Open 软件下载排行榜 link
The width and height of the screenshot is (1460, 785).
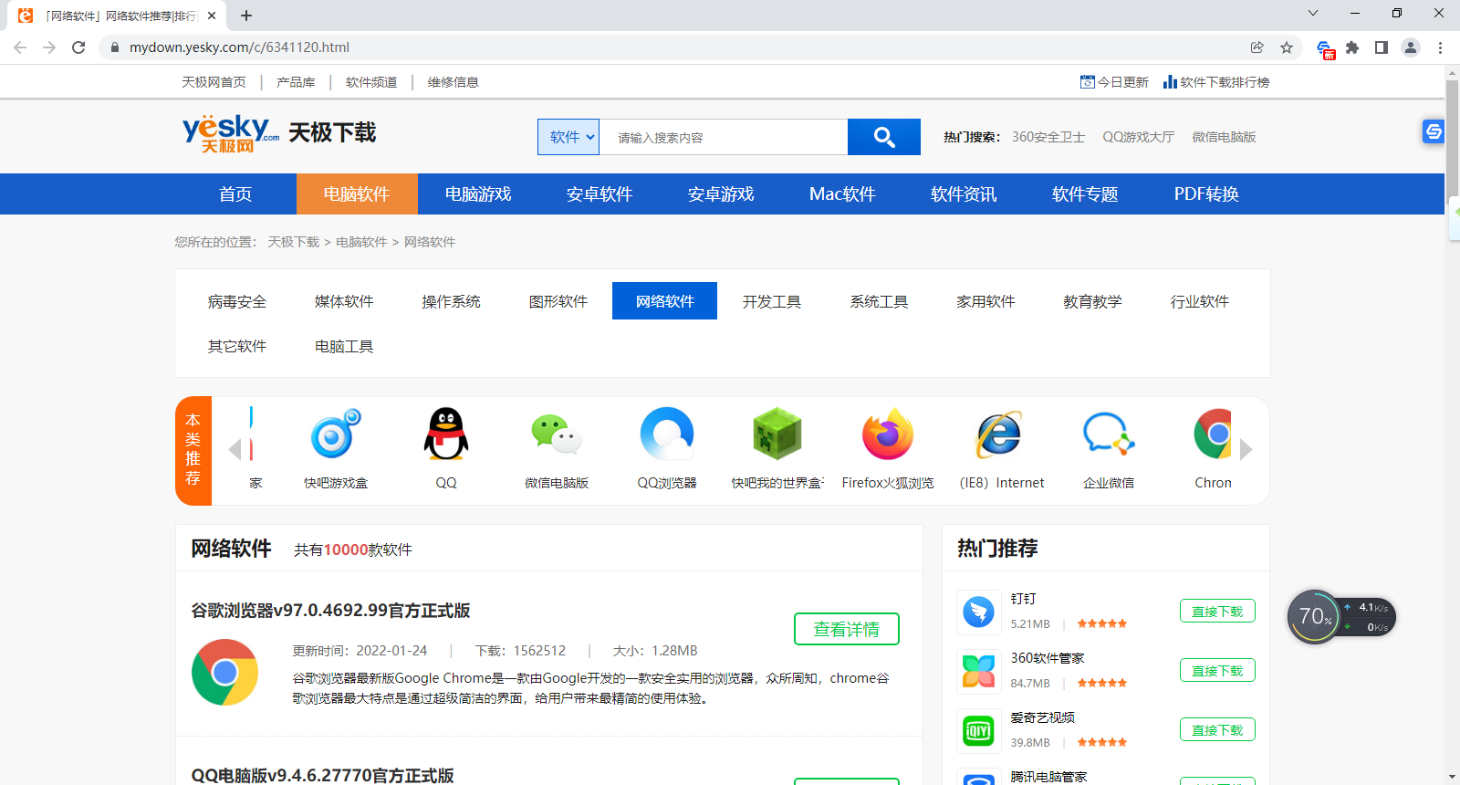(x=1216, y=82)
